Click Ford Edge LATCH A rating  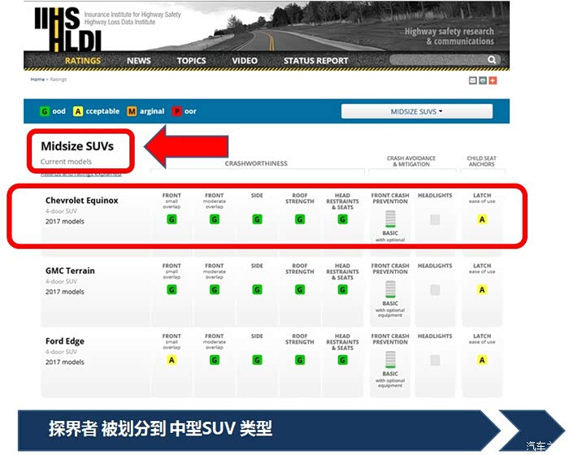click(x=482, y=360)
